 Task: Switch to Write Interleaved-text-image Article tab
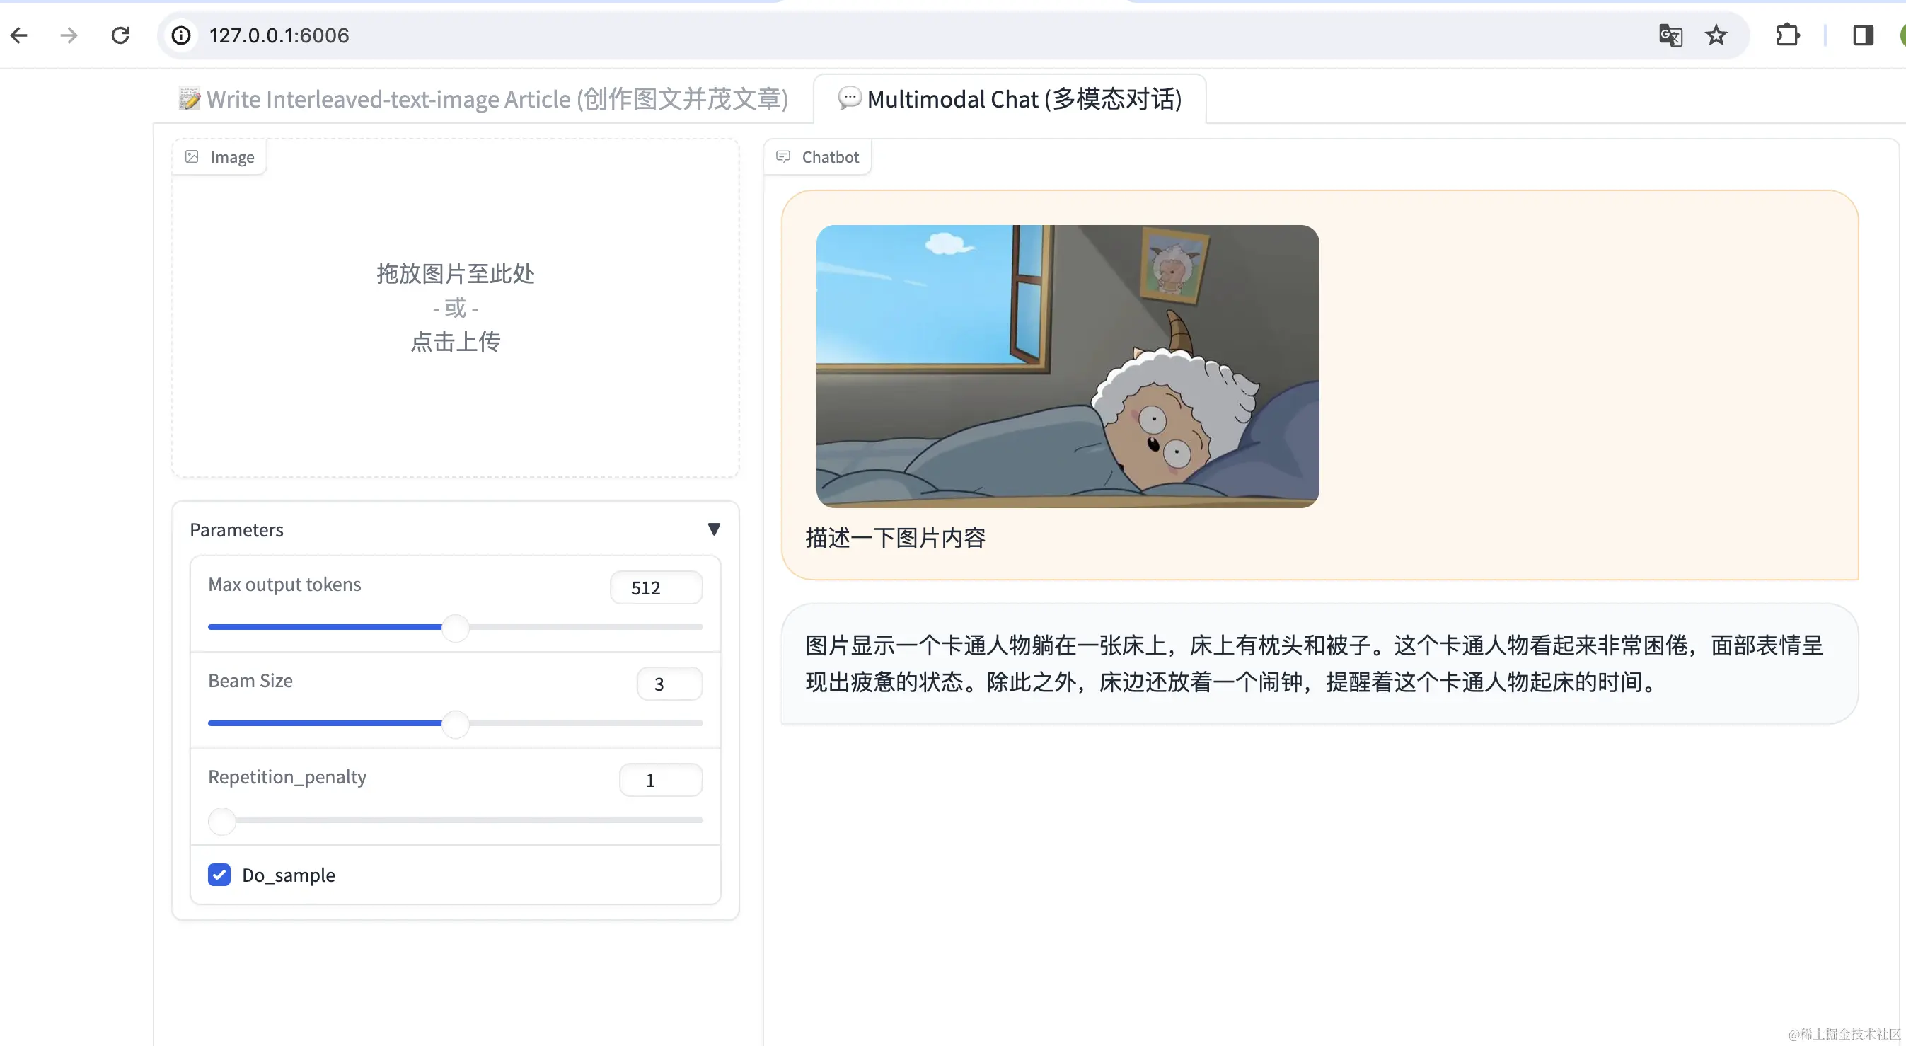485,99
